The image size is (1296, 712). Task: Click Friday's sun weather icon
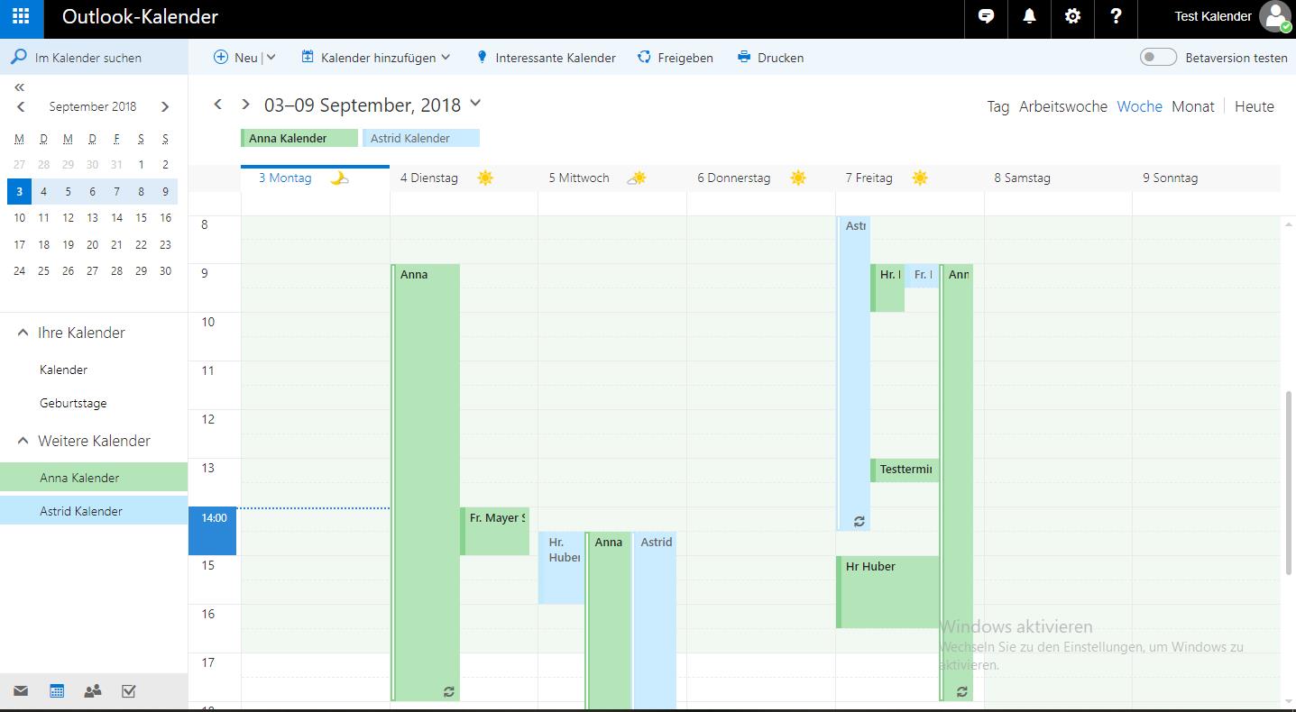click(x=920, y=178)
